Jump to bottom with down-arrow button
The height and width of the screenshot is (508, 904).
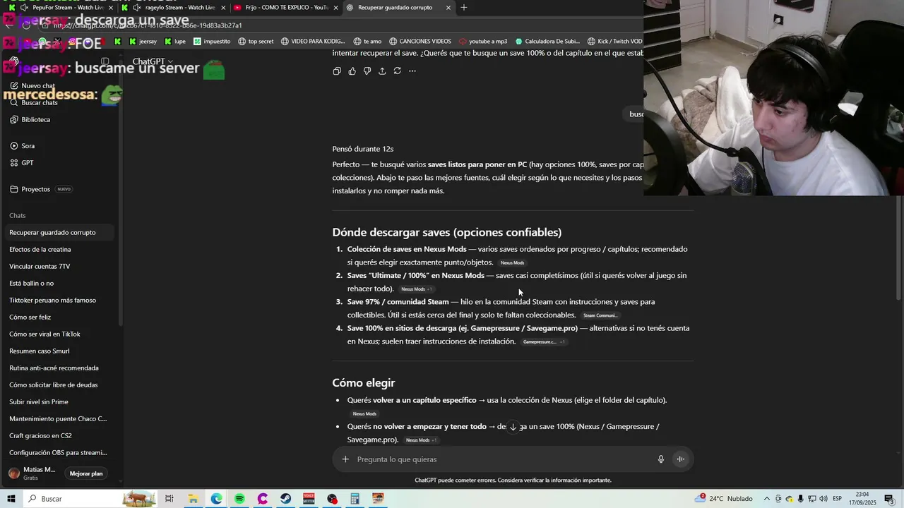(513, 427)
